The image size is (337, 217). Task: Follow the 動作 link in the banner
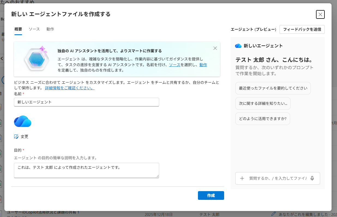(x=203, y=65)
